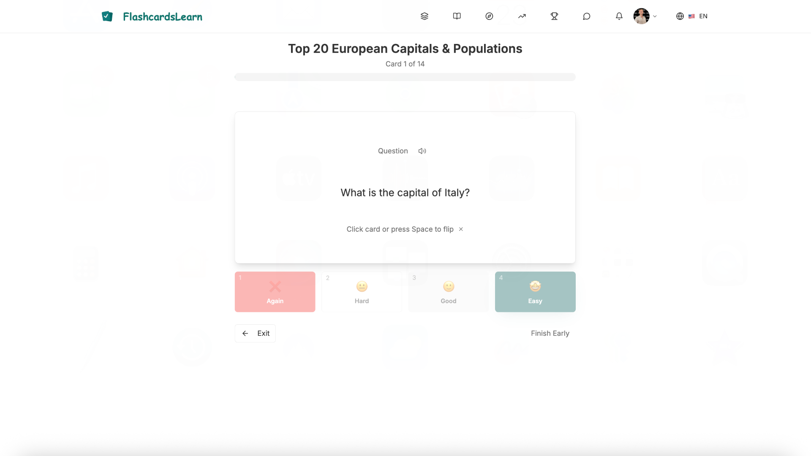Open the trending progress chart icon
Viewport: 811px width, 456px height.
click(x=522, y=16)
